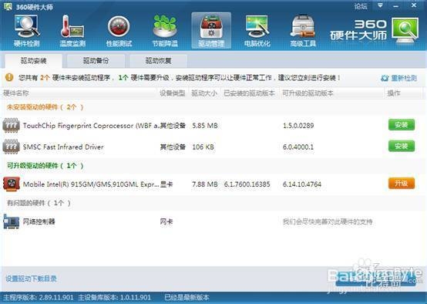Click the 重新检测 rescan link

click(398, 78)
